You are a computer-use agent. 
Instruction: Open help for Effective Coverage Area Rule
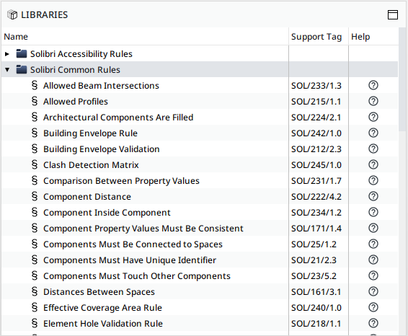pos(373,308)
